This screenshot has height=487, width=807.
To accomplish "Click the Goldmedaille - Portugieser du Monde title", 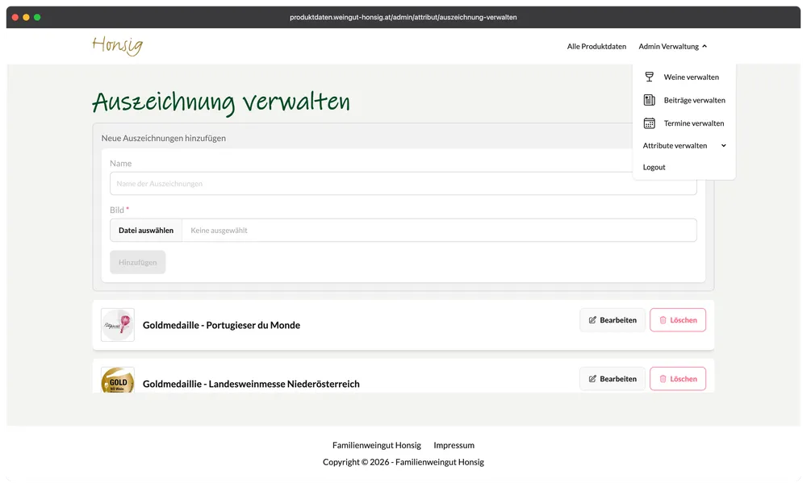I will pos(221,325).
